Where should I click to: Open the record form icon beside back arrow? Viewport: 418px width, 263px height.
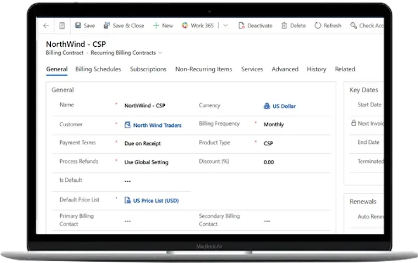click(62, 26)
